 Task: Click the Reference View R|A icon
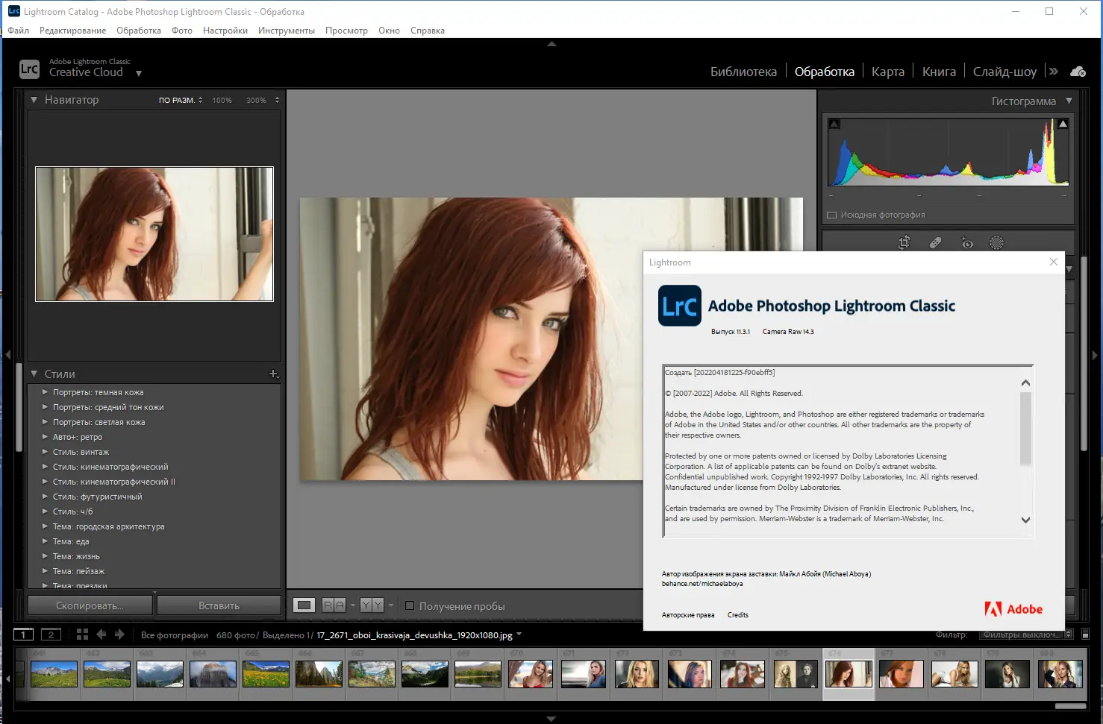point(333,605)
